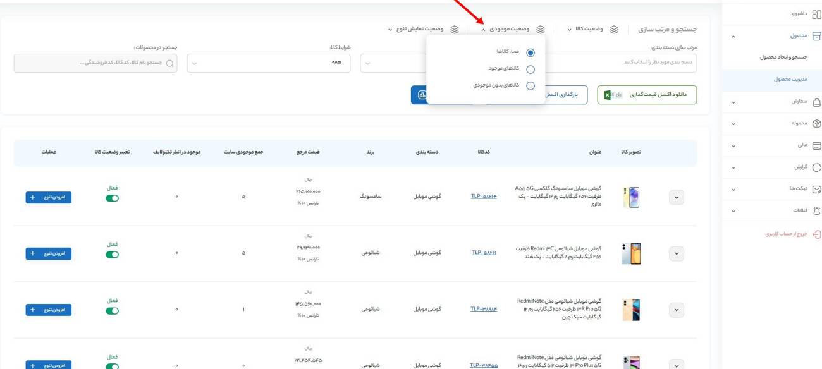Click plus icon in Samsung A55 row button
Screen dimensions: 822x369
33,197
